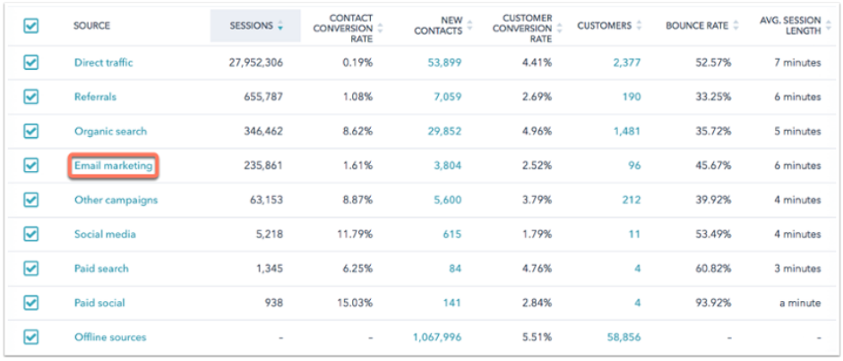This screenshot has width=843, height=361.
Task: Deselect the Paid social checkbox
Action: click(x=31, y=303)
